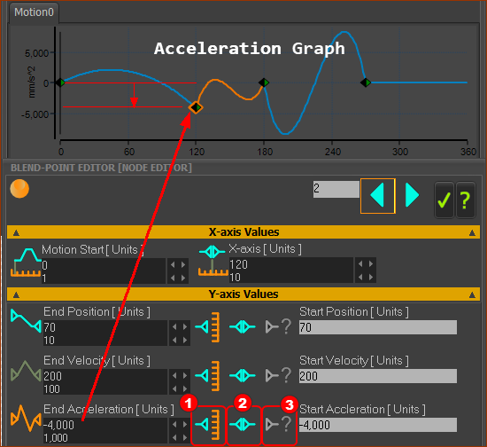Collapse Y-axis Values using right-side triangle

tap(472, 294)
